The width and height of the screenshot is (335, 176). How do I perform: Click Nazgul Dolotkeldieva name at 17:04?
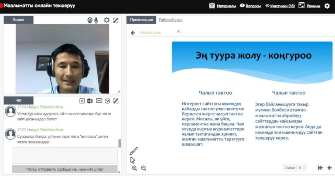coord(45,107)
